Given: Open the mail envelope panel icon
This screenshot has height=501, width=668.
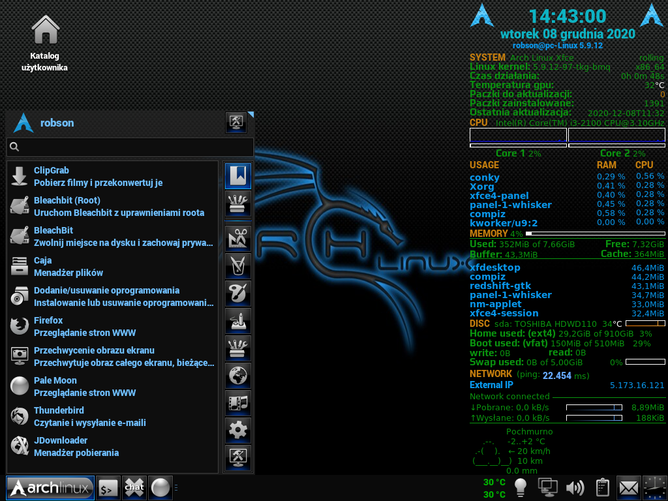Looking at the screenshot, I should (x=628, y=488).
